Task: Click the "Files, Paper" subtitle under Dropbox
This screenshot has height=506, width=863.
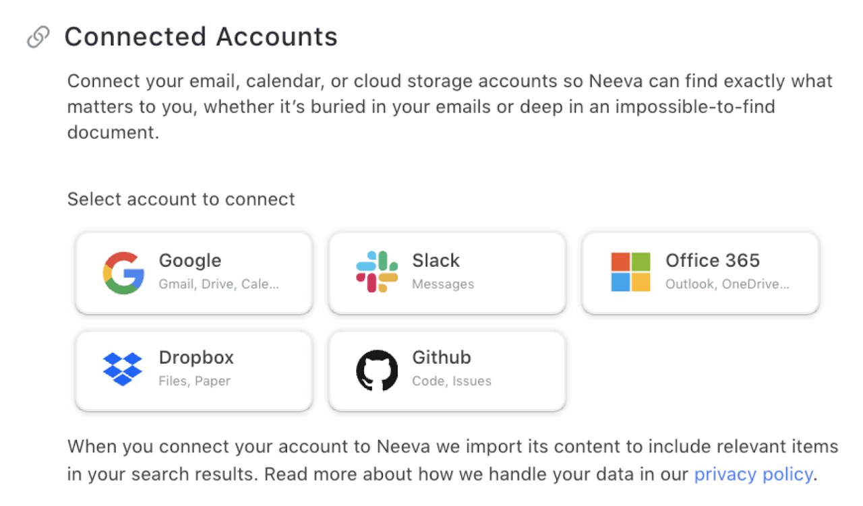Action: [194, 381]
